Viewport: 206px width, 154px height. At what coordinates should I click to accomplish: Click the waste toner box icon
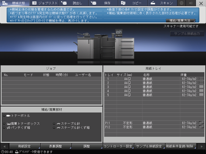(x=8, y=124)
